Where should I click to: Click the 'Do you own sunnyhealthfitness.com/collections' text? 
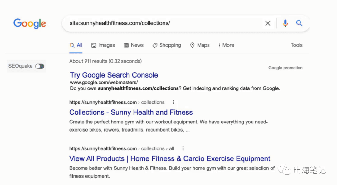175,88
